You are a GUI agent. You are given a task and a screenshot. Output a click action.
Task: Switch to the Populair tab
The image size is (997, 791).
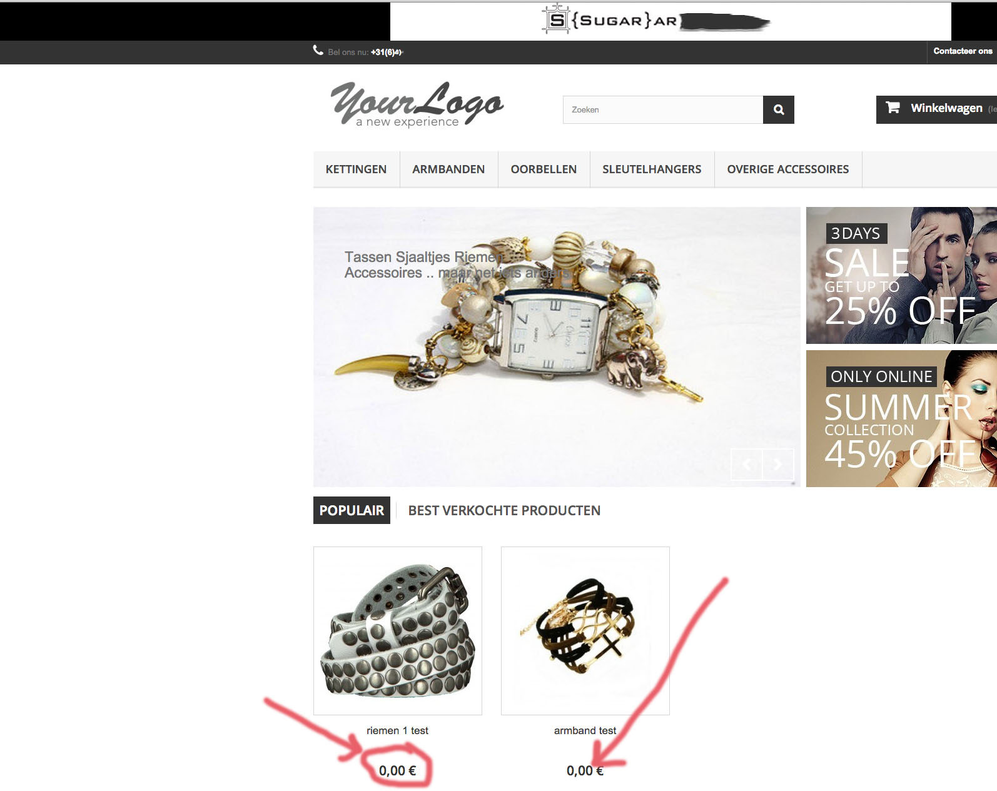(x=352, y=510)
